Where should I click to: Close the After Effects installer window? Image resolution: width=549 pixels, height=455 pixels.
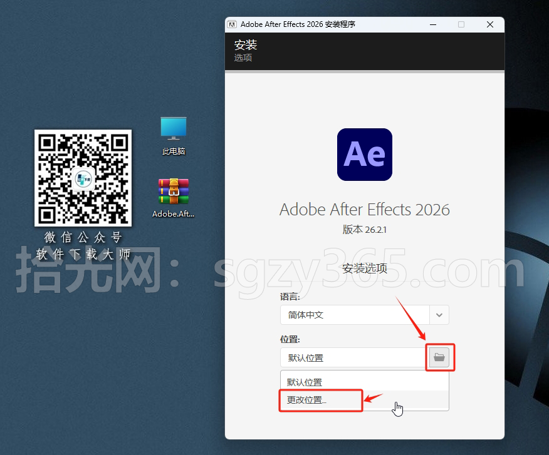coord(490,24)
